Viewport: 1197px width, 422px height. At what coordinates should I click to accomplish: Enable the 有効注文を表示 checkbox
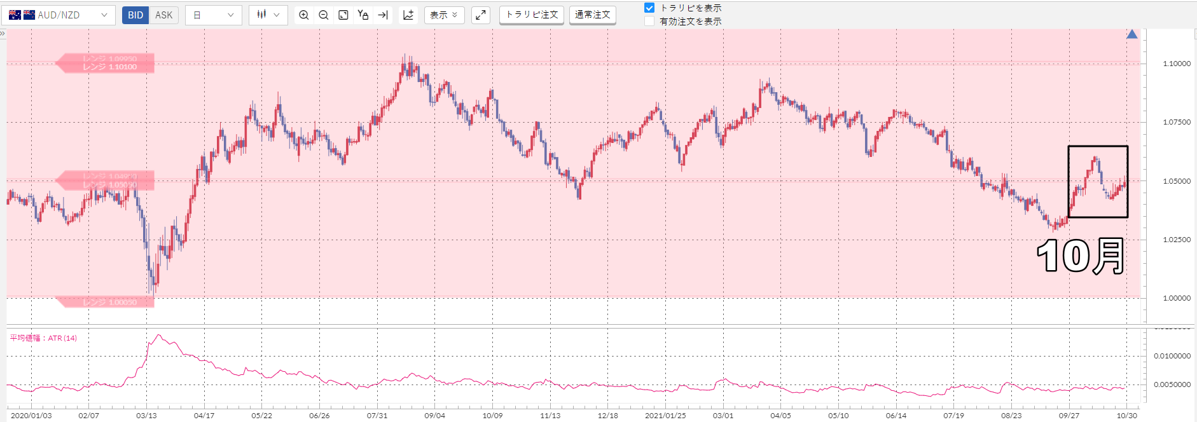point(649,21)
